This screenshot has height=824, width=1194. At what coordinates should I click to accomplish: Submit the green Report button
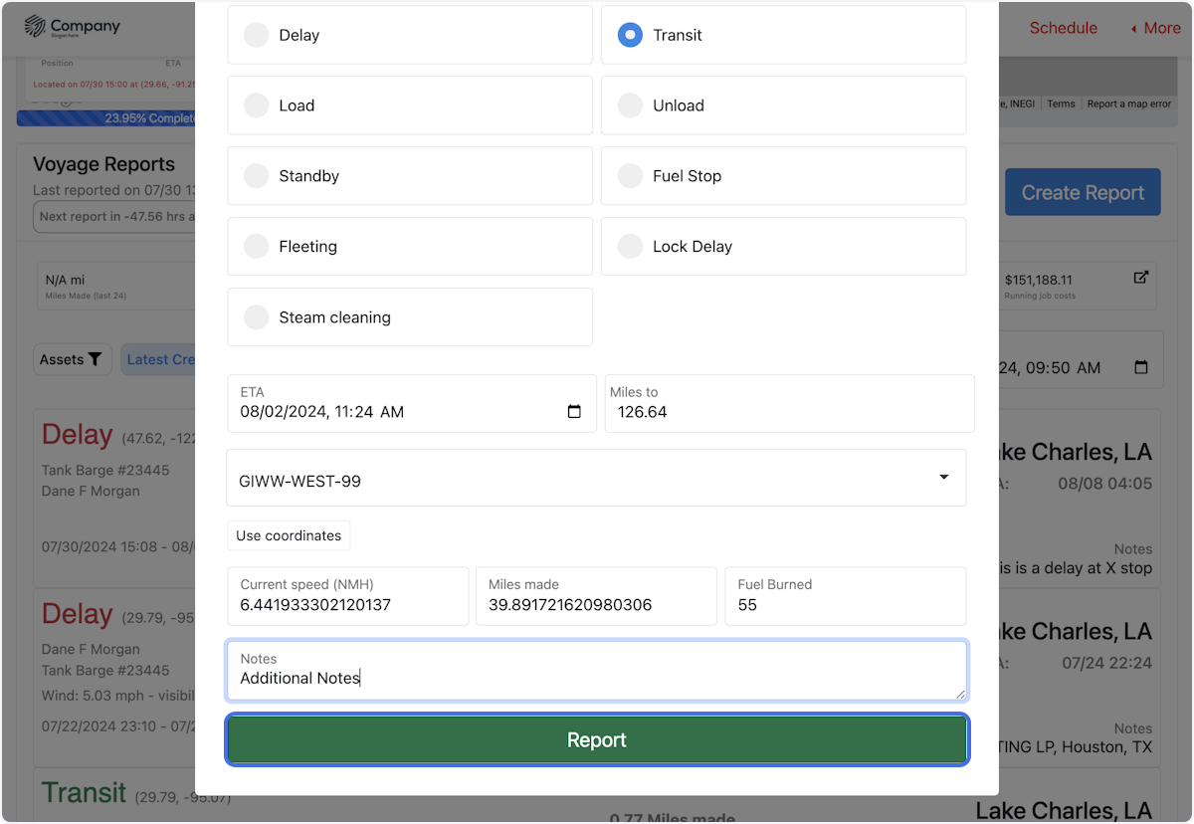coord(596,739)
